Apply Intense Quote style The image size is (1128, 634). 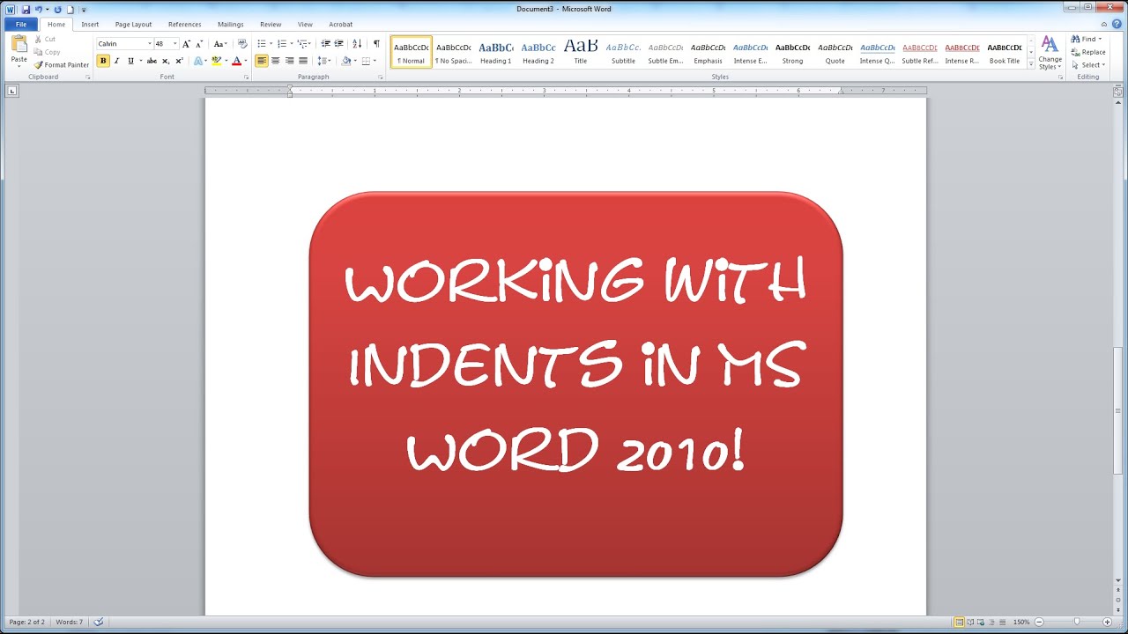[x=877, y=53]
